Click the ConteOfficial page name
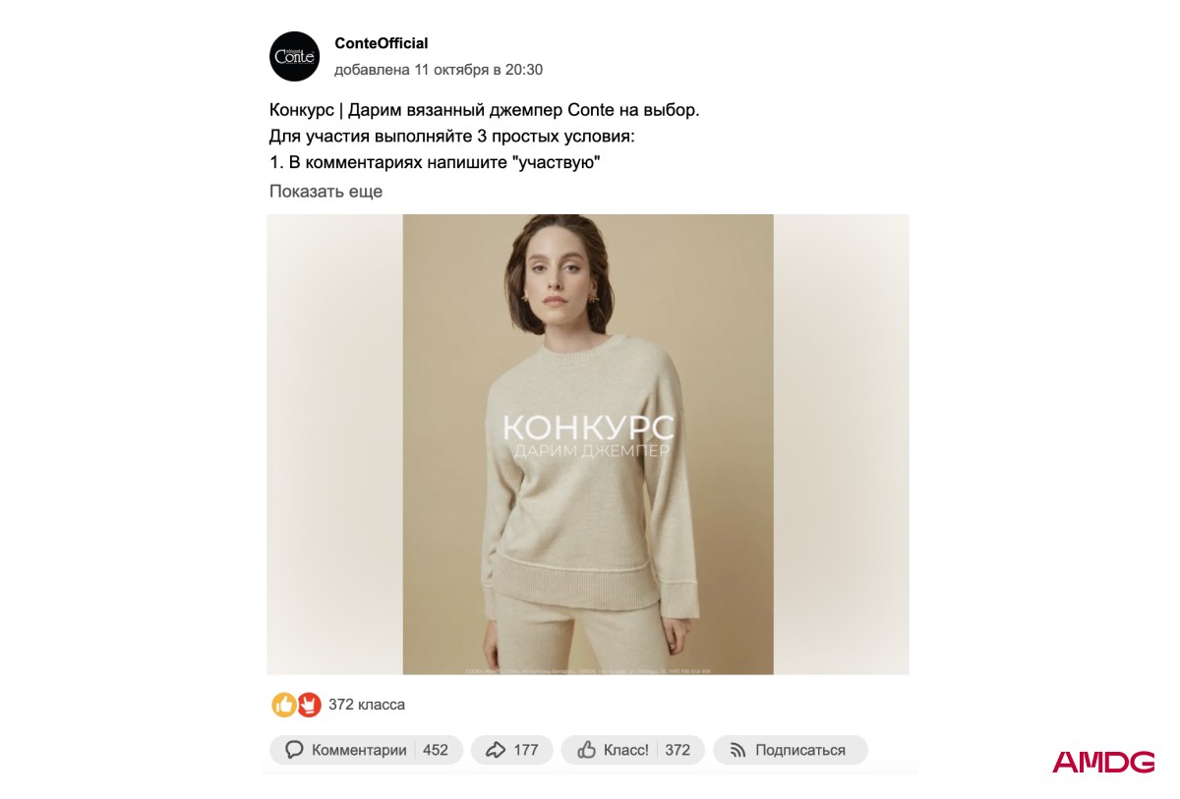1180x799 pixels. click(x=382, y=43)
